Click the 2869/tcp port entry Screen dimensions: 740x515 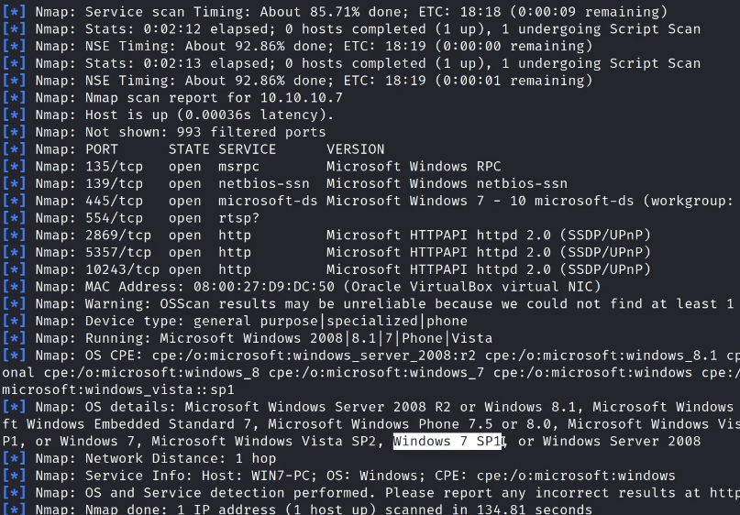click(118, 236)
